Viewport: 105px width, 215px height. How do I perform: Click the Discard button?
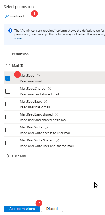52,209
